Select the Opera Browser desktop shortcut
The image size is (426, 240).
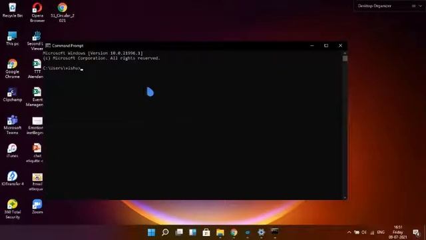[x=37, y=13]
